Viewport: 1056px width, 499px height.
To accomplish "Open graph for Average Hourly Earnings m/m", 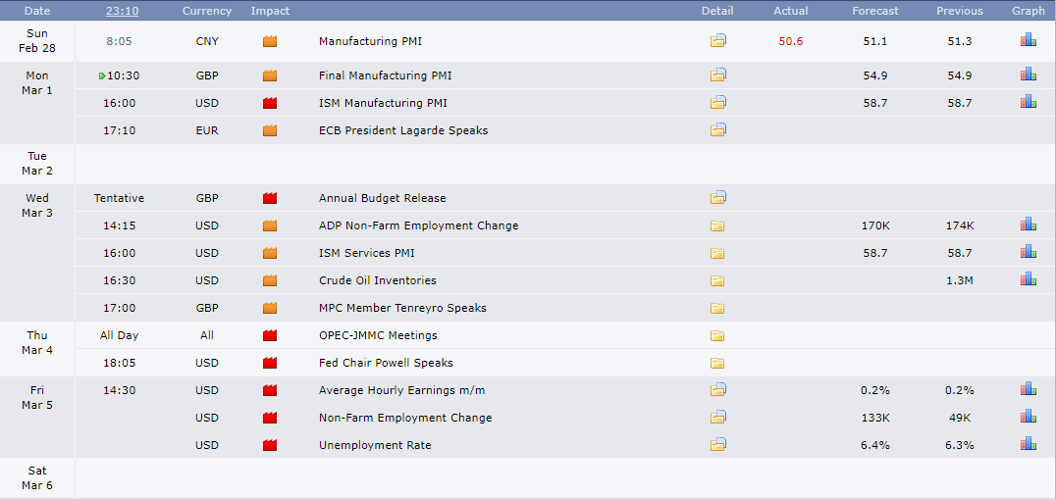I will [x=1029, y=389].
